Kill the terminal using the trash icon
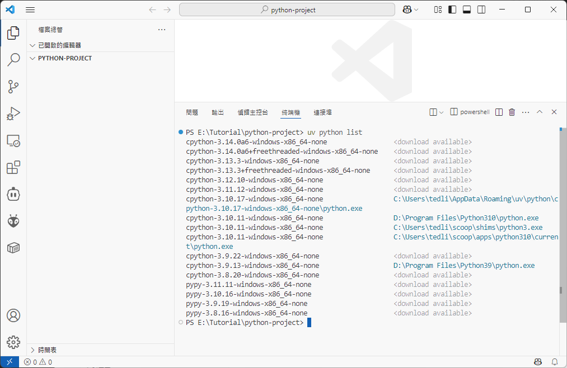The image size is (567, 368). click(x=511, y=112)
